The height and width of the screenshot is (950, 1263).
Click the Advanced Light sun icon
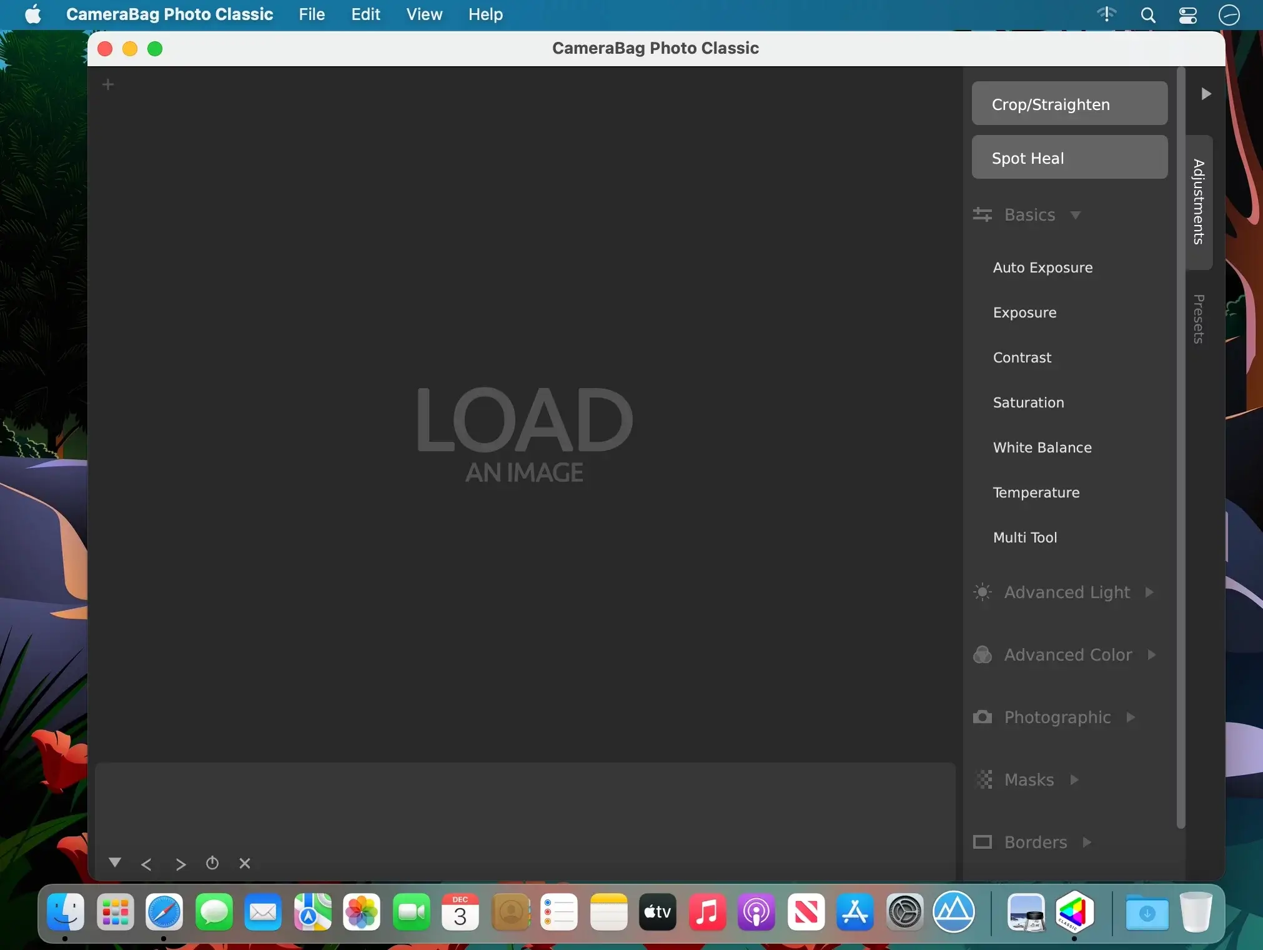983,592
